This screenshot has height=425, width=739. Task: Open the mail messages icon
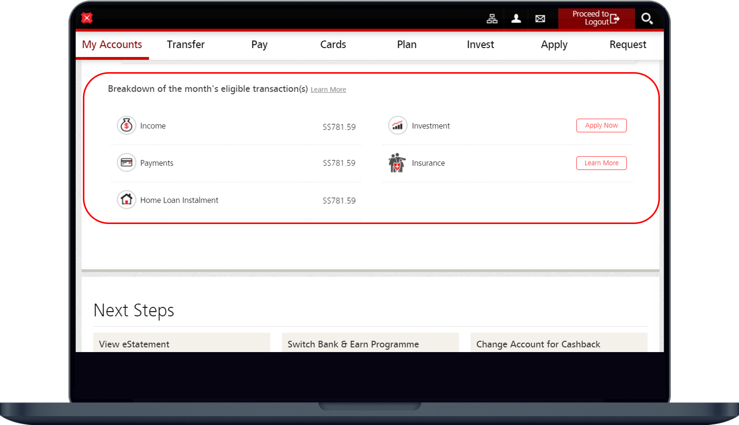pos(540,19)
